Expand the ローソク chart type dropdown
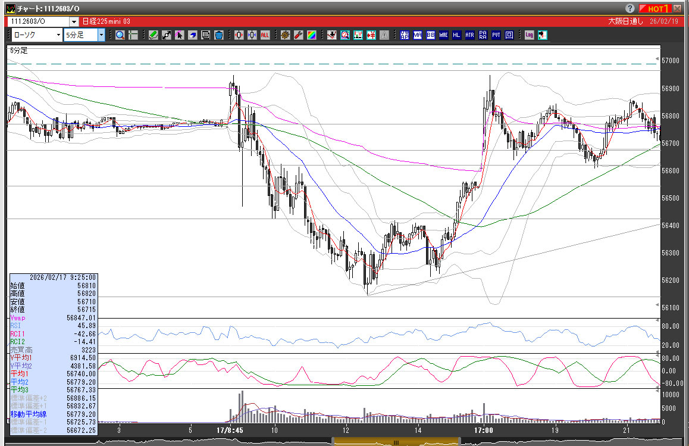Image resolution: width=689 pixels, height=446 pixels. tap(58, 35)
